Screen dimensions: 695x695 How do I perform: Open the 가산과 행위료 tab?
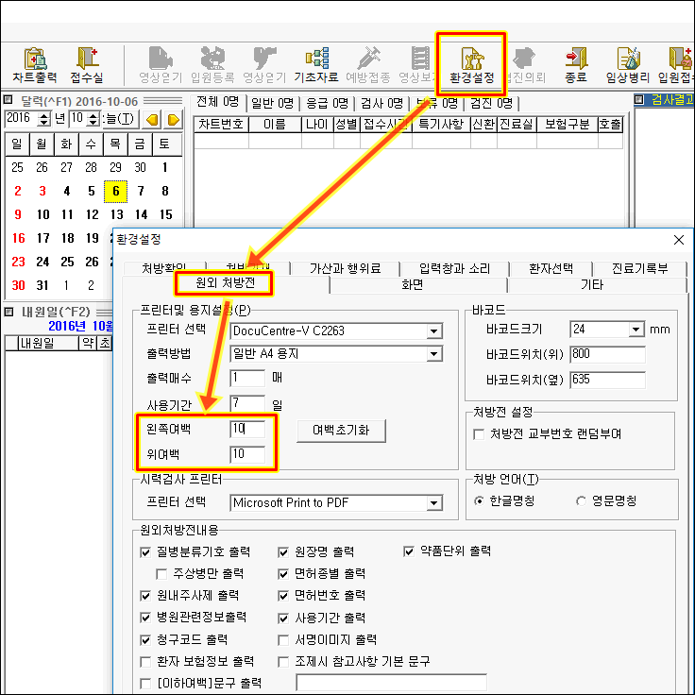pos(344,268)
